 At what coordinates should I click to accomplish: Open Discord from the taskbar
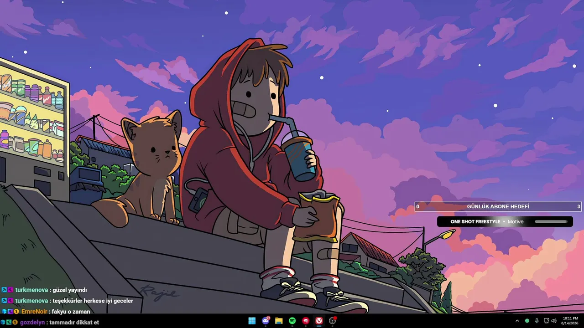(266, 321)
